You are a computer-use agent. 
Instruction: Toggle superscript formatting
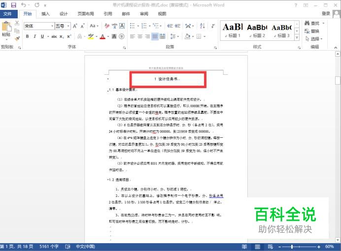[69, 36]
